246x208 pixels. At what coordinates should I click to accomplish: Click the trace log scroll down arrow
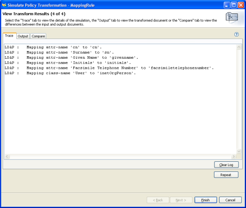click(239, 151)
